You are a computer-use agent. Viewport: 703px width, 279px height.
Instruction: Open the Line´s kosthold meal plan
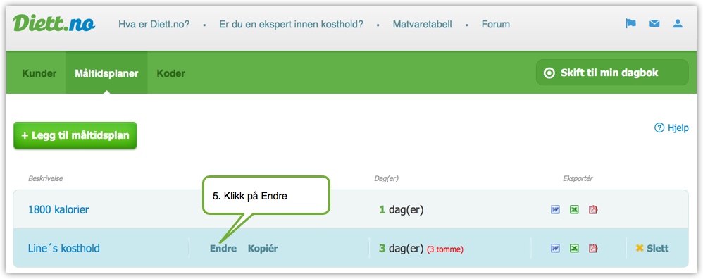pos(63,248)
